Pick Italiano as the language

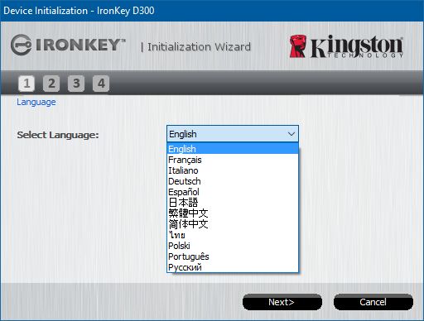tap(233, 170)
